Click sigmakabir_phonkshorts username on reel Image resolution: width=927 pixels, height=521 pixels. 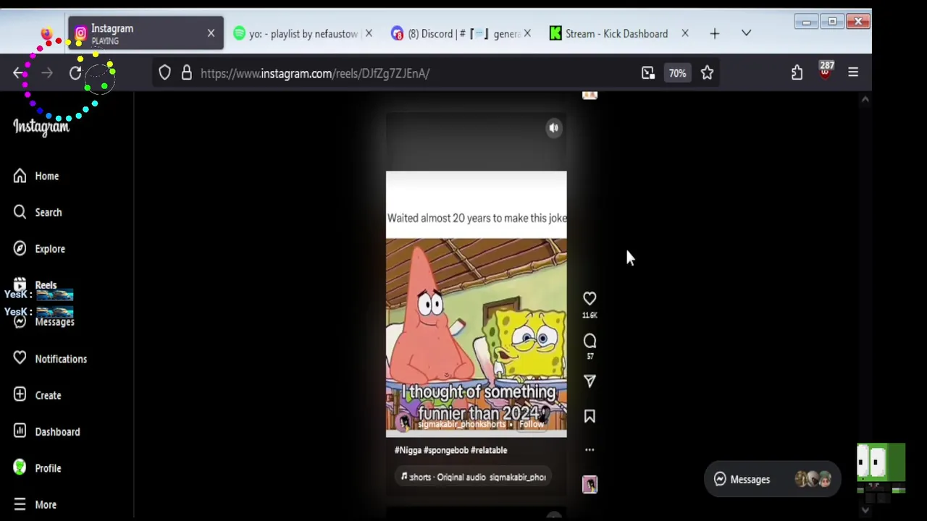(x=461, y=424)
